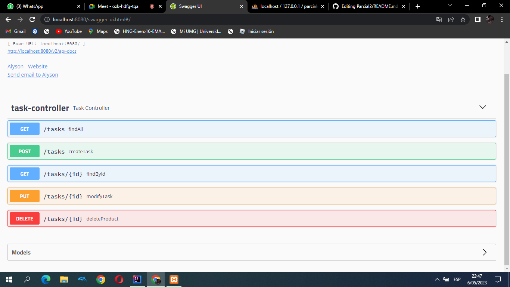Viewport: 510px width, 287px height.
Task: Open XAMPP control panel from taskbar
Action: [x=174, y=280]
